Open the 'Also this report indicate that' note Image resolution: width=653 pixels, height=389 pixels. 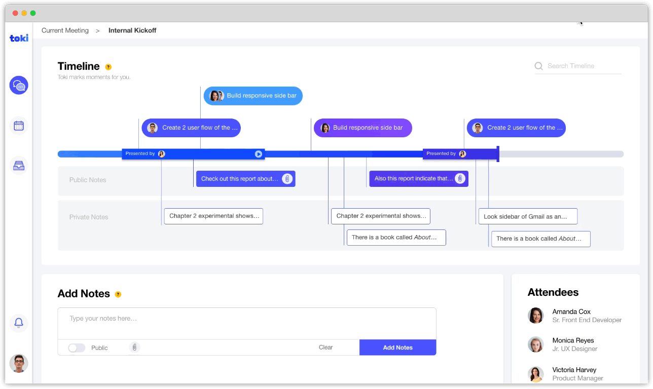click(x=419, y=178)
